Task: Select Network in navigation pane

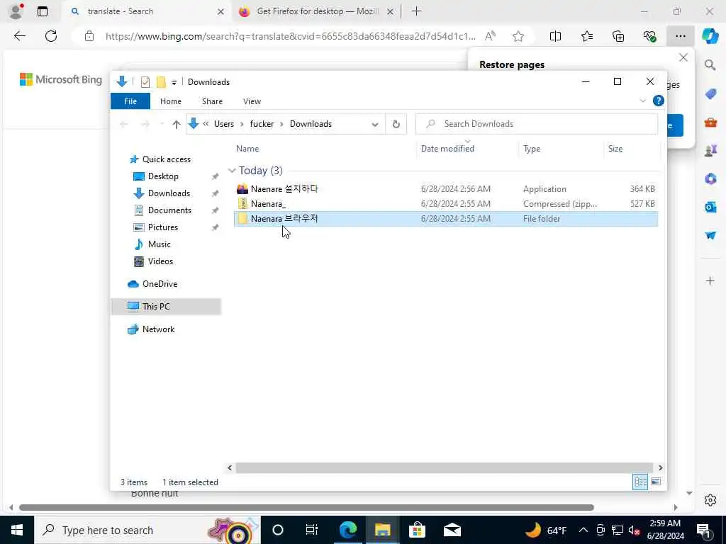Action: (158, 329)
